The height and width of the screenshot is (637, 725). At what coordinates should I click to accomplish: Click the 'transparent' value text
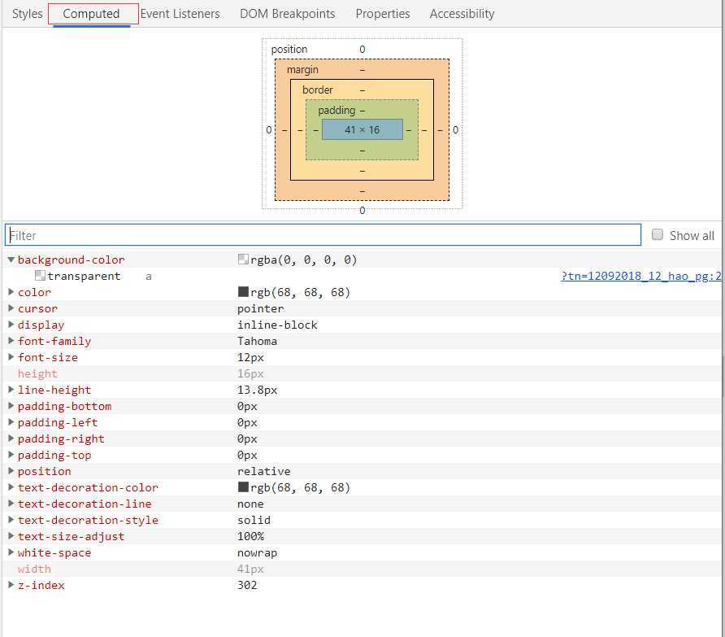pos(84,276)
